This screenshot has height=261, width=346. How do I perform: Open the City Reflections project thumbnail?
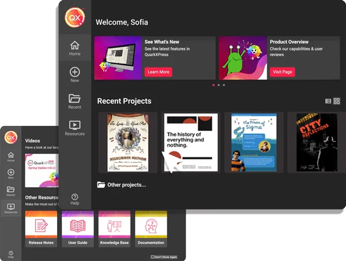pos(316,142)
